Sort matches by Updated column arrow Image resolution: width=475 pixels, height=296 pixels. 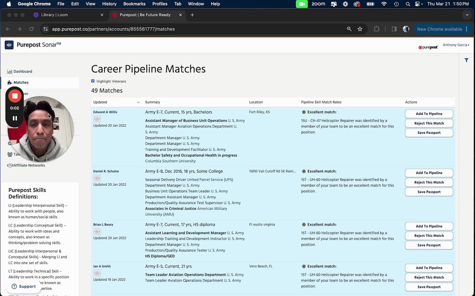pos(138,102)
